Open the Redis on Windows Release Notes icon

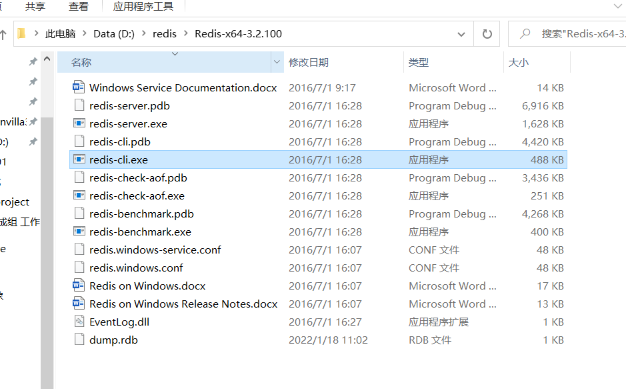point(79,304)
